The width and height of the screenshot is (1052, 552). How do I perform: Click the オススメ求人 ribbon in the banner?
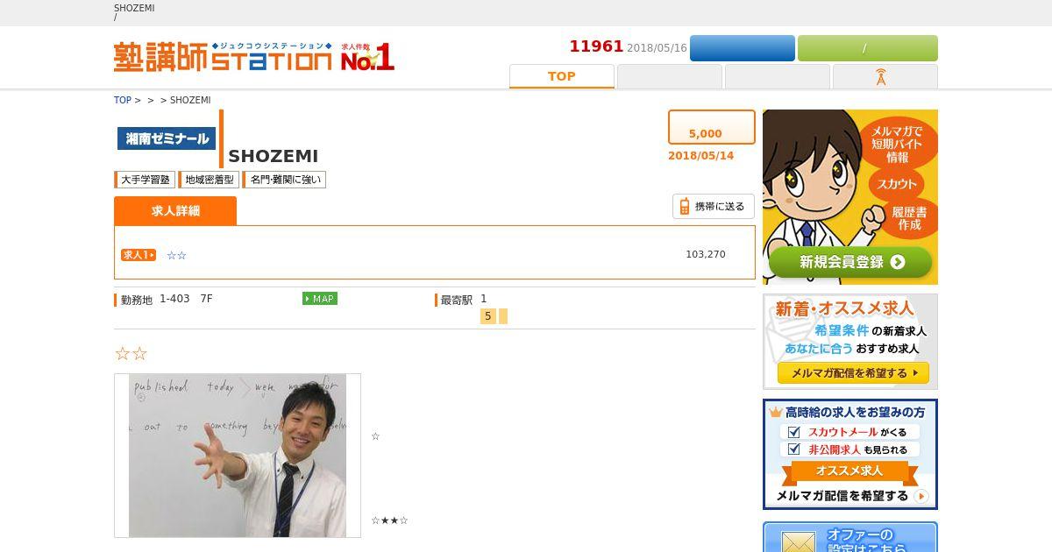pos(849,471)
